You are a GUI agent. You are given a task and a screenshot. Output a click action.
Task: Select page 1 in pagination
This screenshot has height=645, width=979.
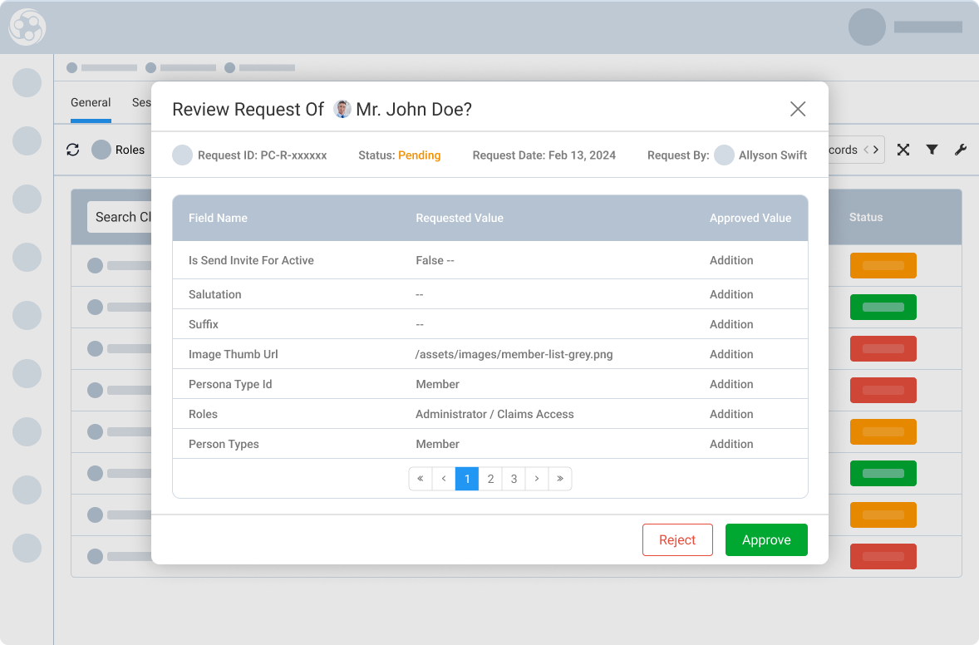tap(467, 479)
